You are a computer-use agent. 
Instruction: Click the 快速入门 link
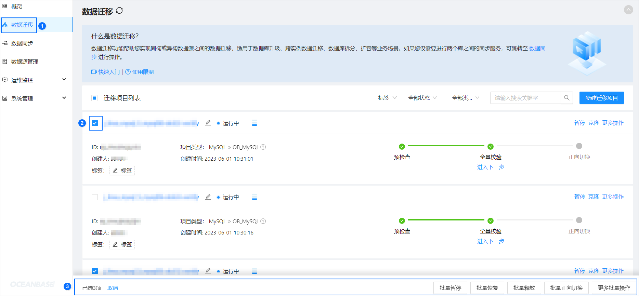tap(106, 72)
